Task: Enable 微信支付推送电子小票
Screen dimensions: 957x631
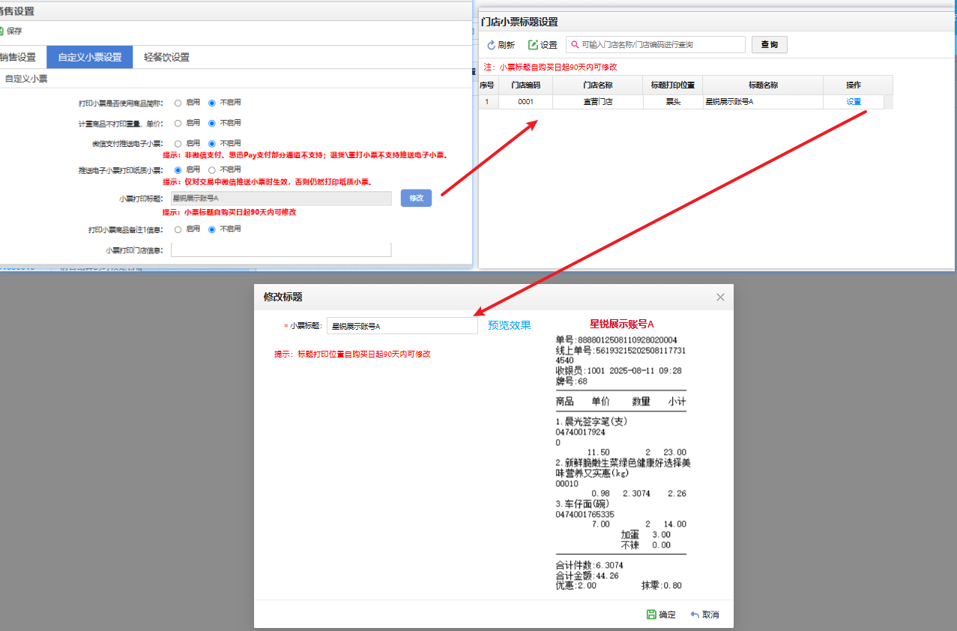Action: (x=178, y=143)
